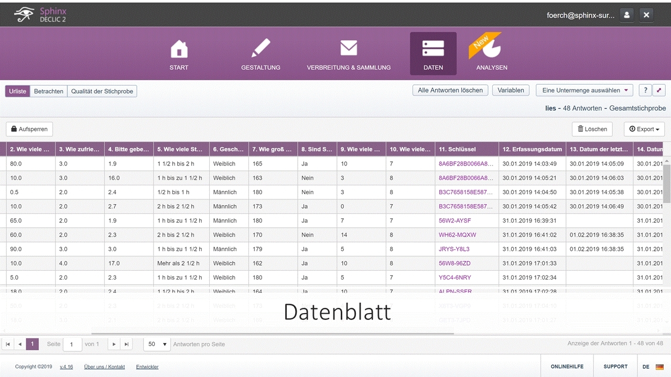
Task: Click the foerch@sphinx-sur... account name
Action: click(580, 15)
